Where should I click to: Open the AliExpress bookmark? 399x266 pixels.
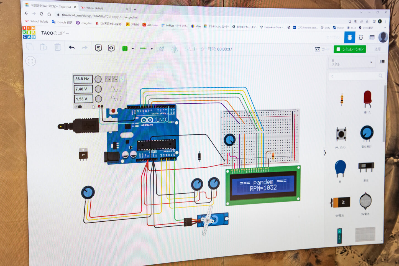150,25
